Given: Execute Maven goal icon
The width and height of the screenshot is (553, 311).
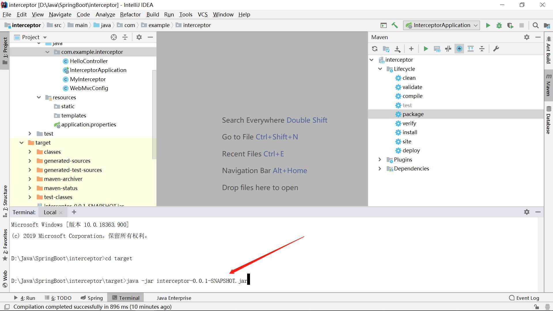Looking at the screenshot, I should (x=437, y=49).
